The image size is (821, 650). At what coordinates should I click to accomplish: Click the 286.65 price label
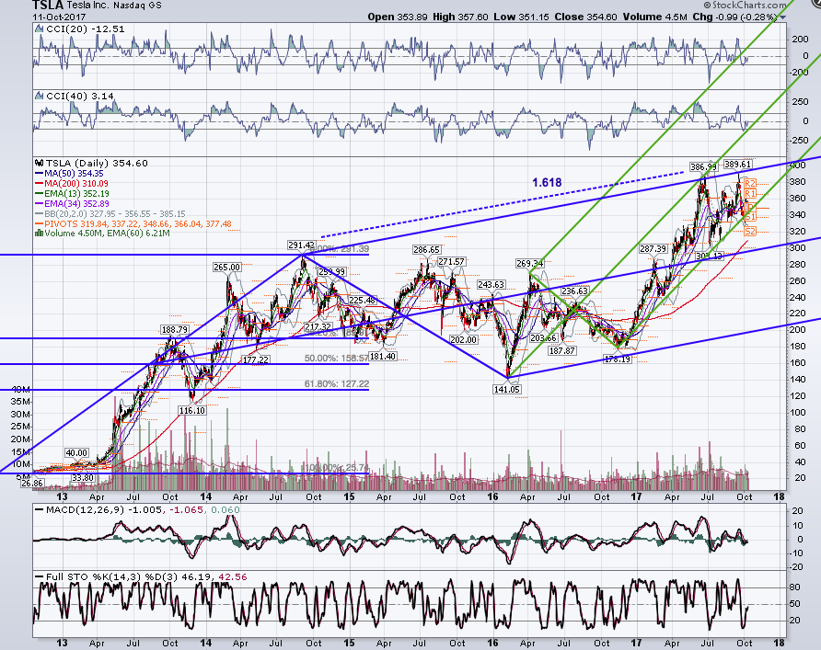pos(426,250)
